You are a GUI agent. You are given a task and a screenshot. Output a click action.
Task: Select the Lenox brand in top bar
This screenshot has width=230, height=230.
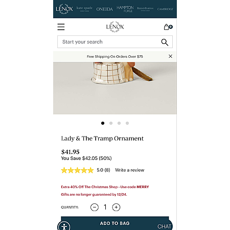point(64,9)
